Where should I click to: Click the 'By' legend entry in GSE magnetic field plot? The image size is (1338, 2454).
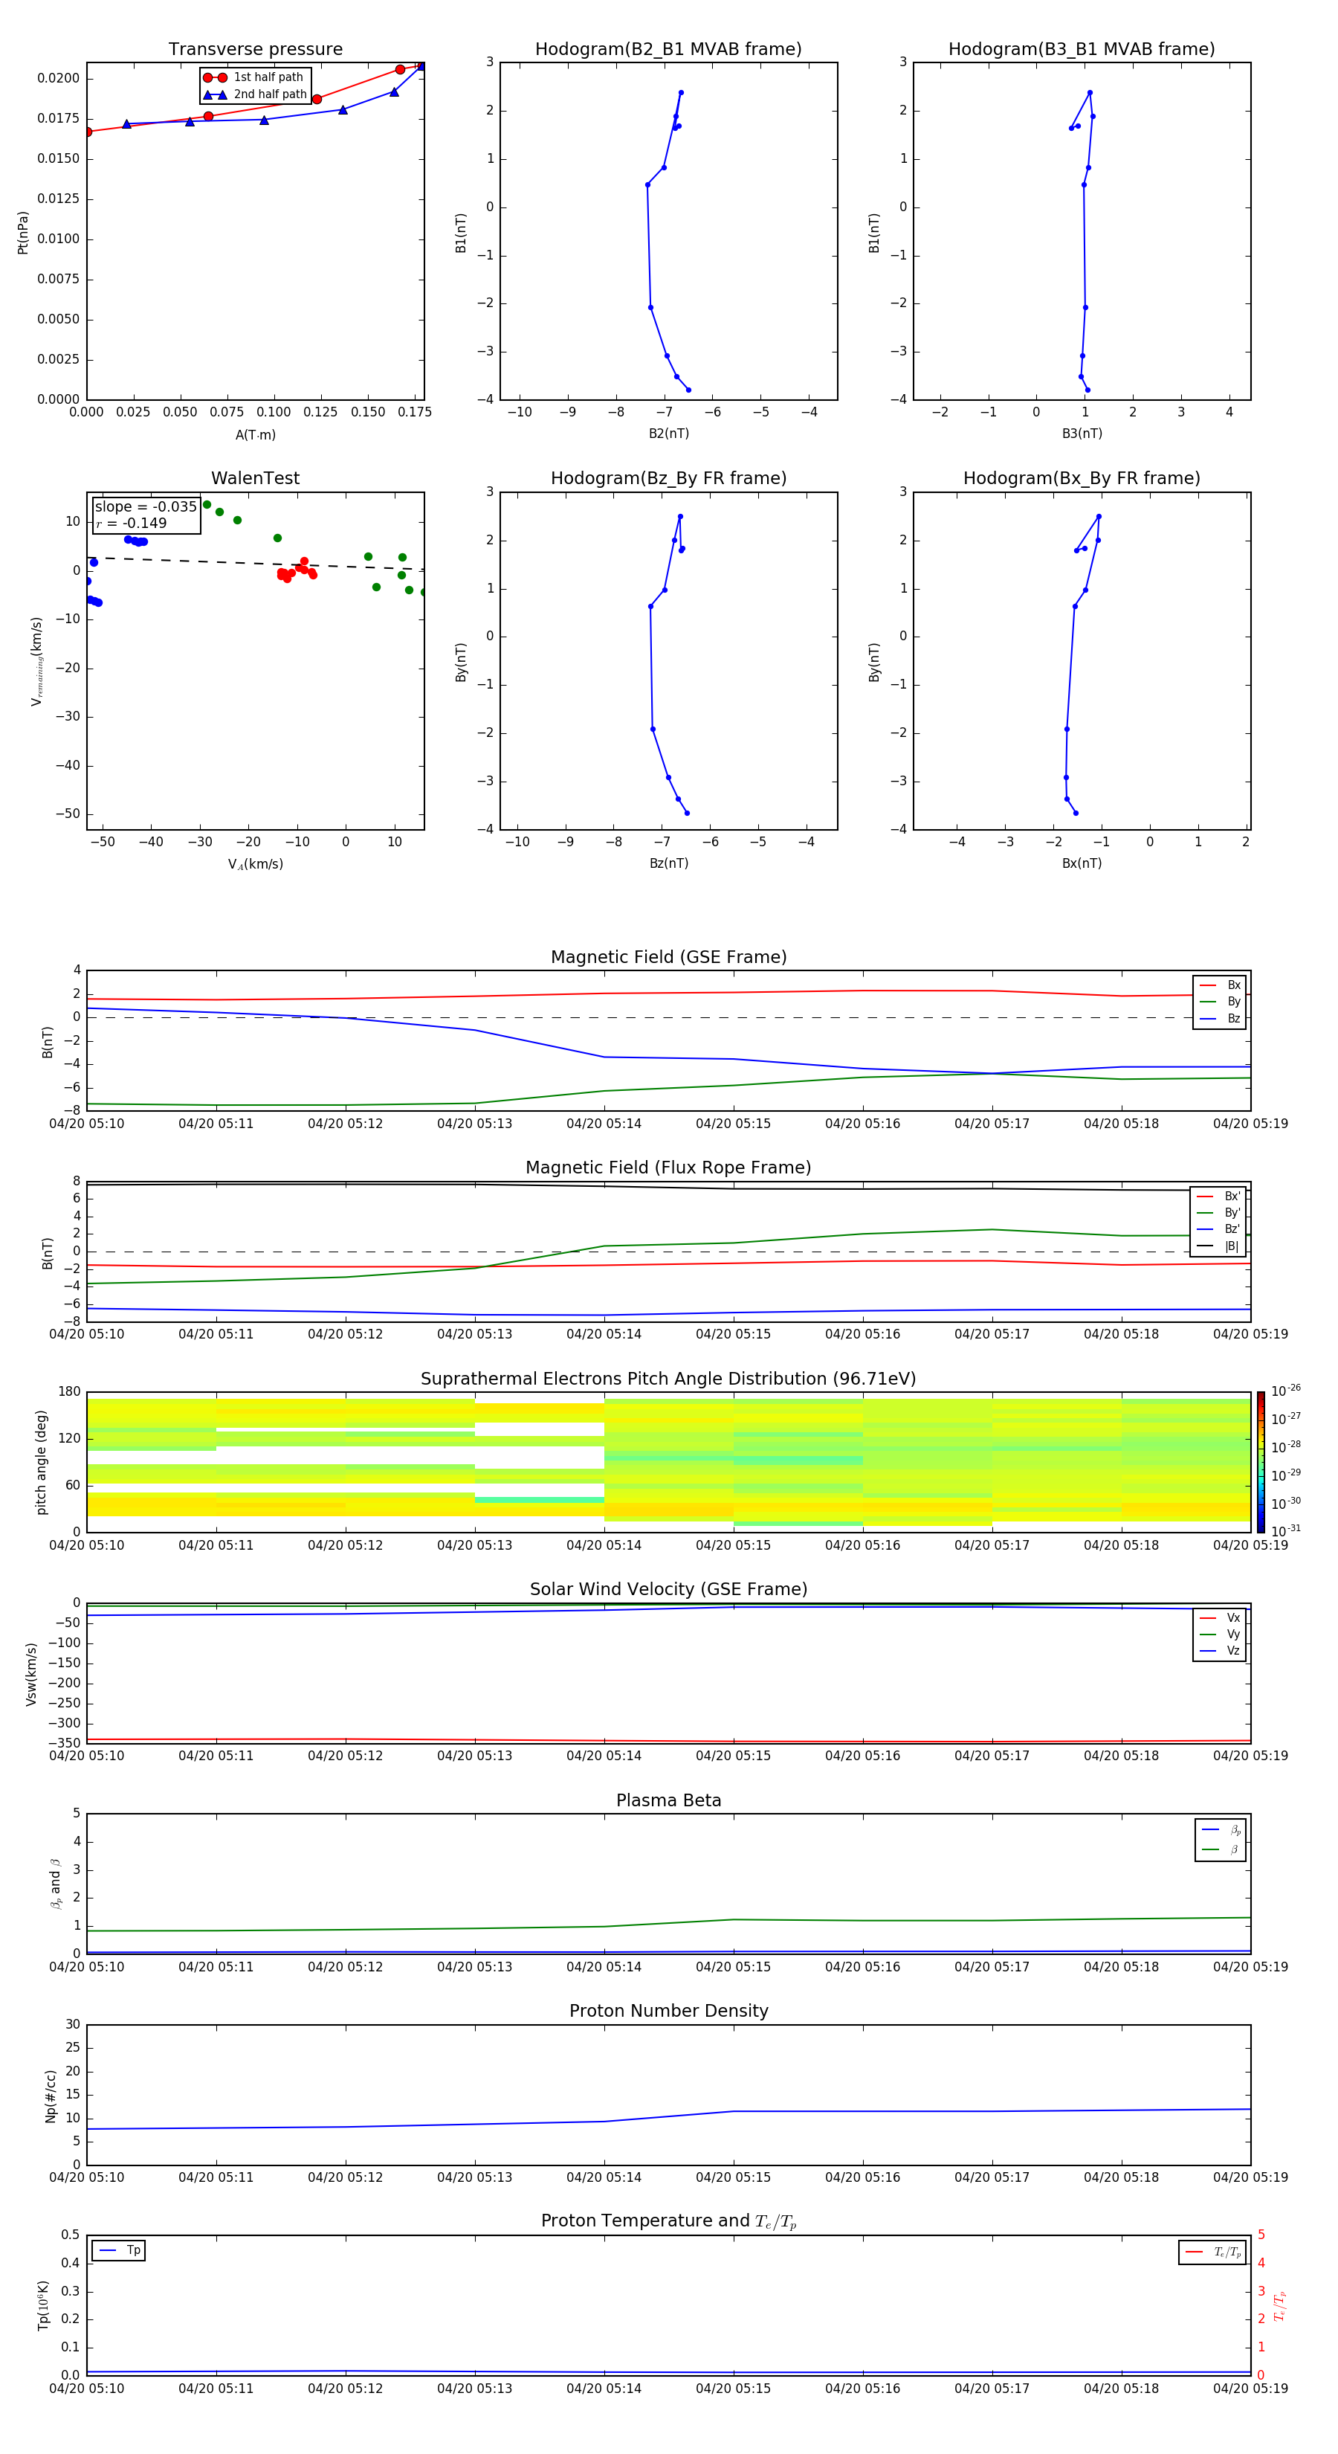[x=1220, y=1002]
